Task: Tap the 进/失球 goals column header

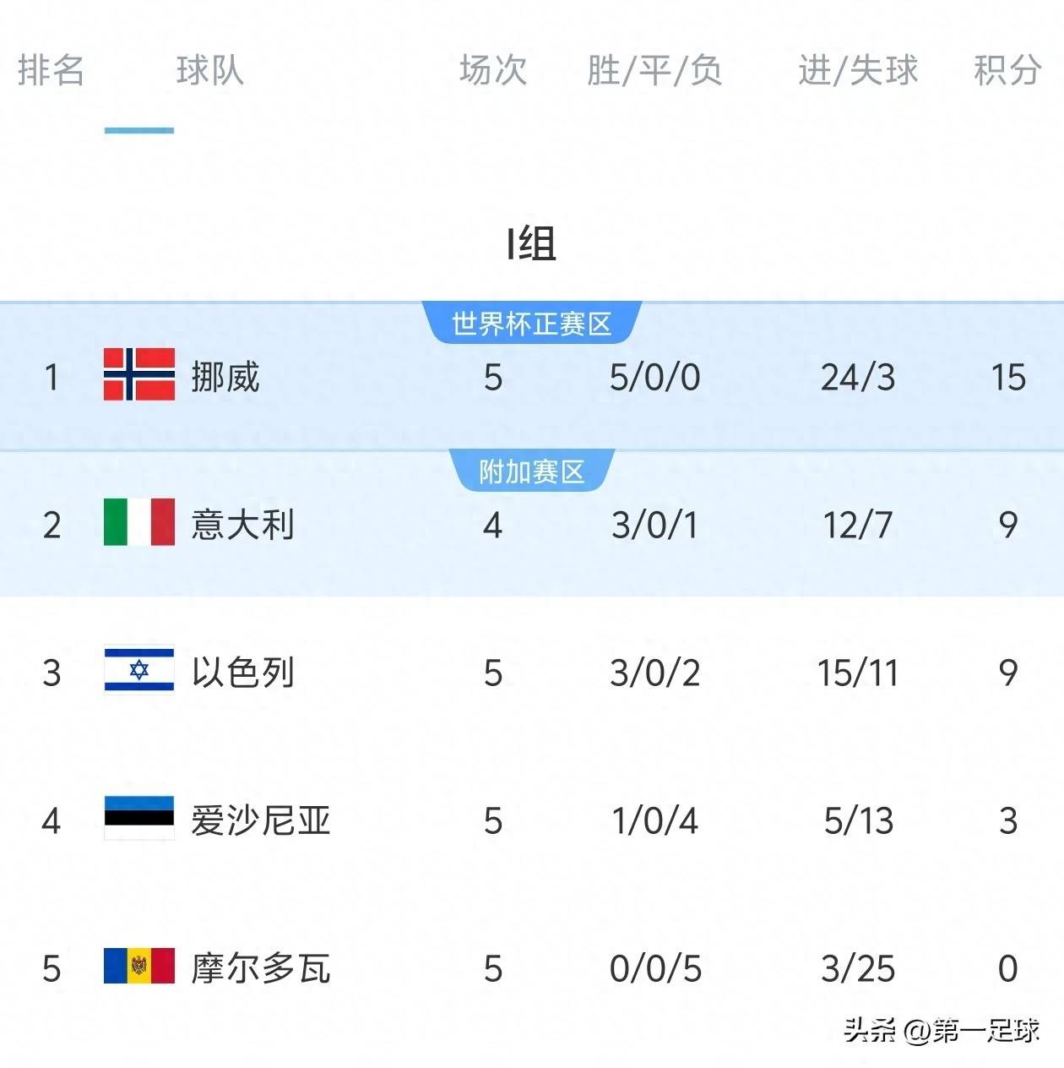Action: (858, 70)
